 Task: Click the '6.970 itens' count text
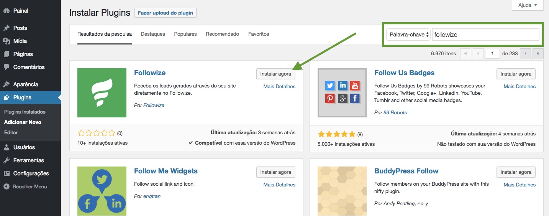444,54
